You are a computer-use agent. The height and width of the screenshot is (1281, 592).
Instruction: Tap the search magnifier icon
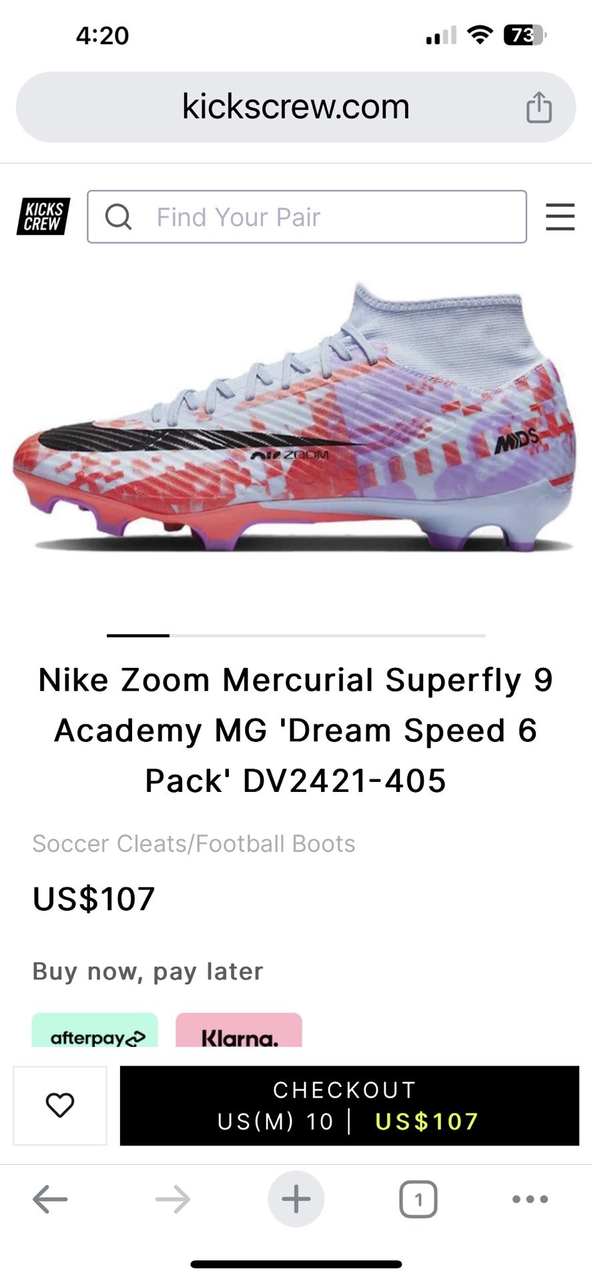(x=119, y=217)
